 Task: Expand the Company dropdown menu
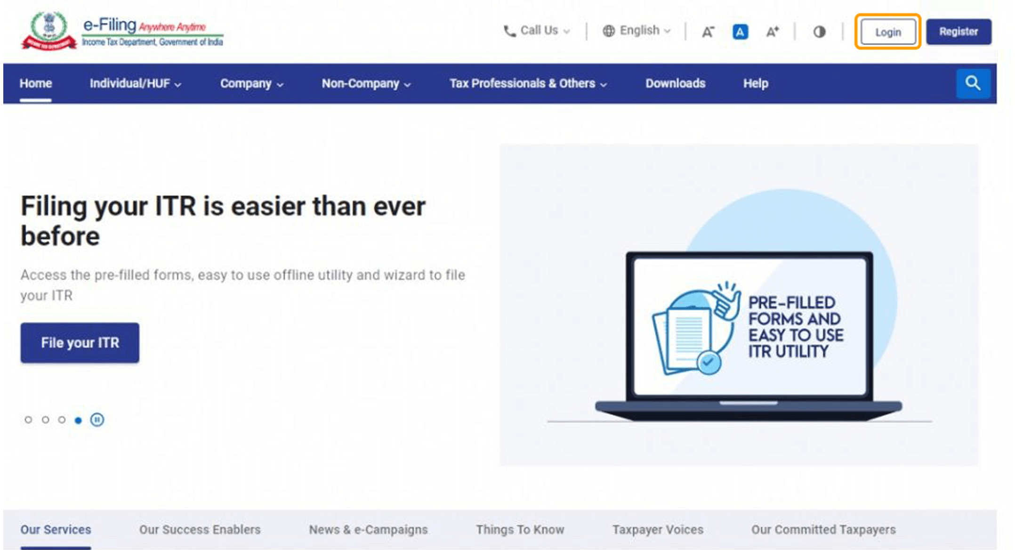(x=251, y=84)
